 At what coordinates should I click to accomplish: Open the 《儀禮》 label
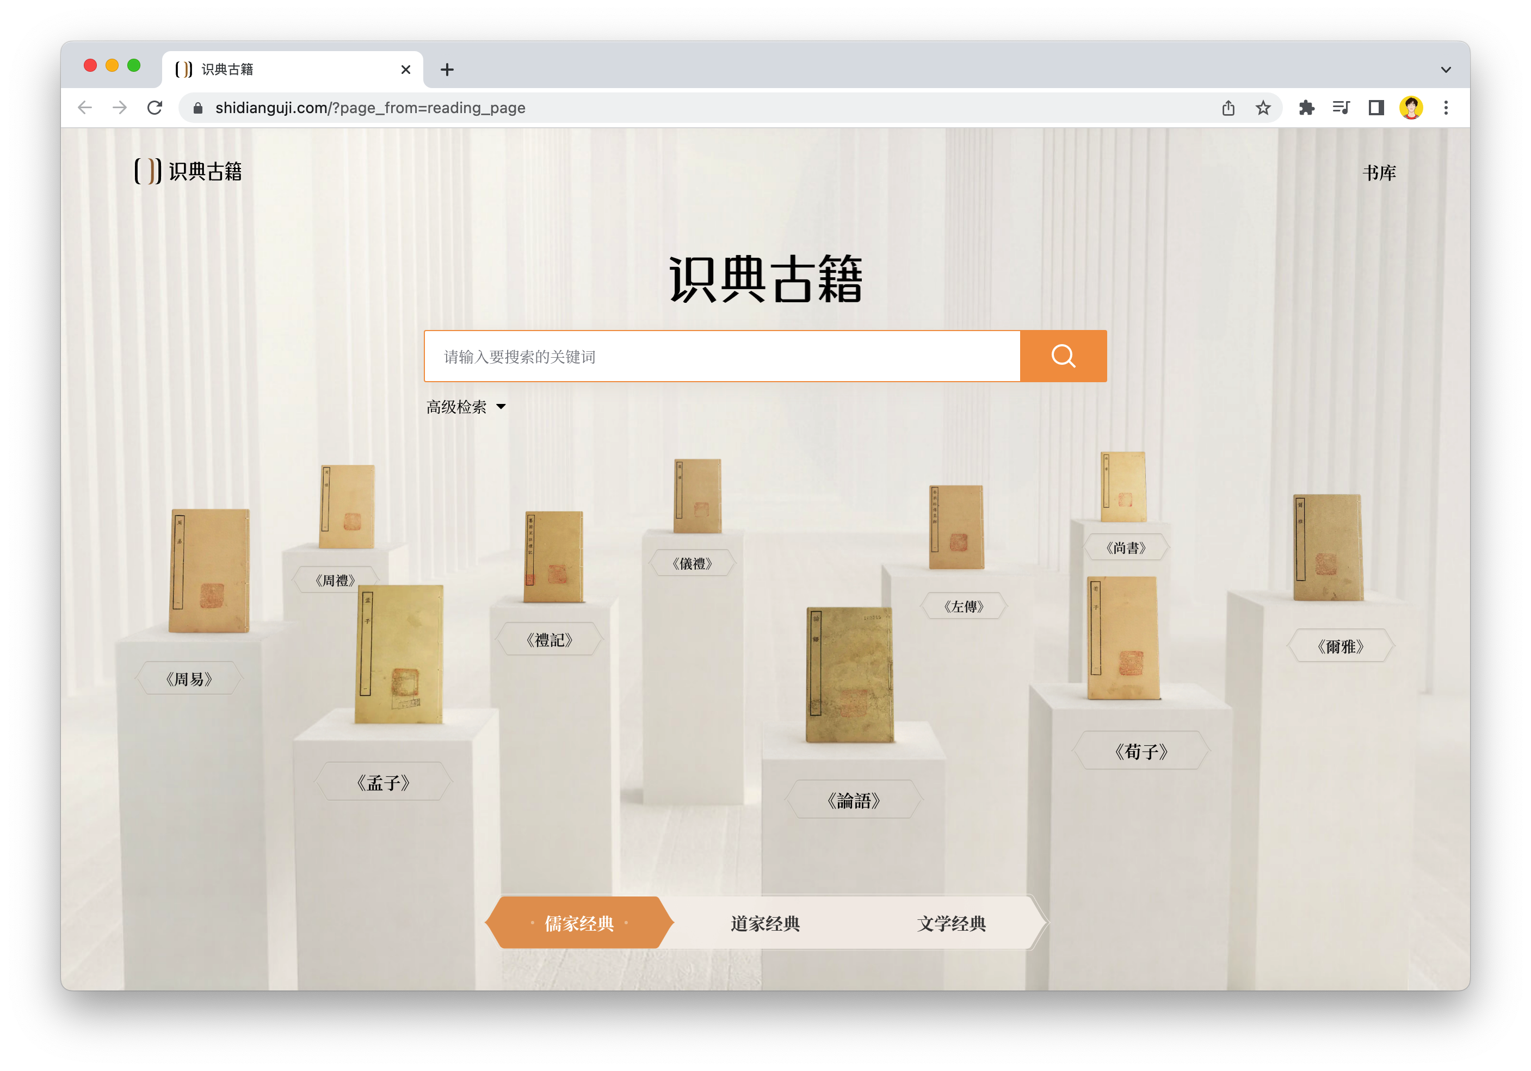[x=692, y=563]
